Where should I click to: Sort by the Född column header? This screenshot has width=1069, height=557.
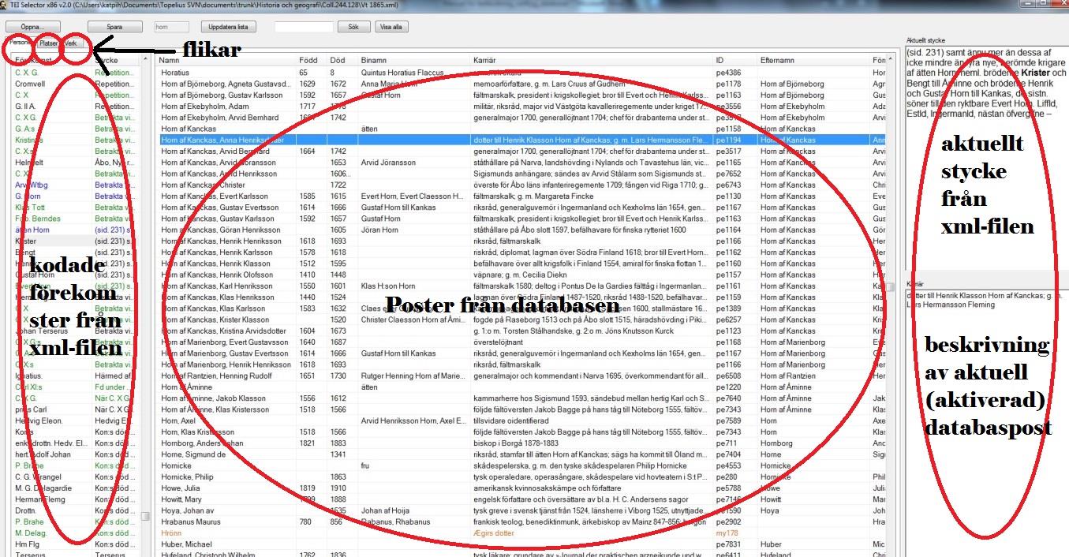[312, 60]
